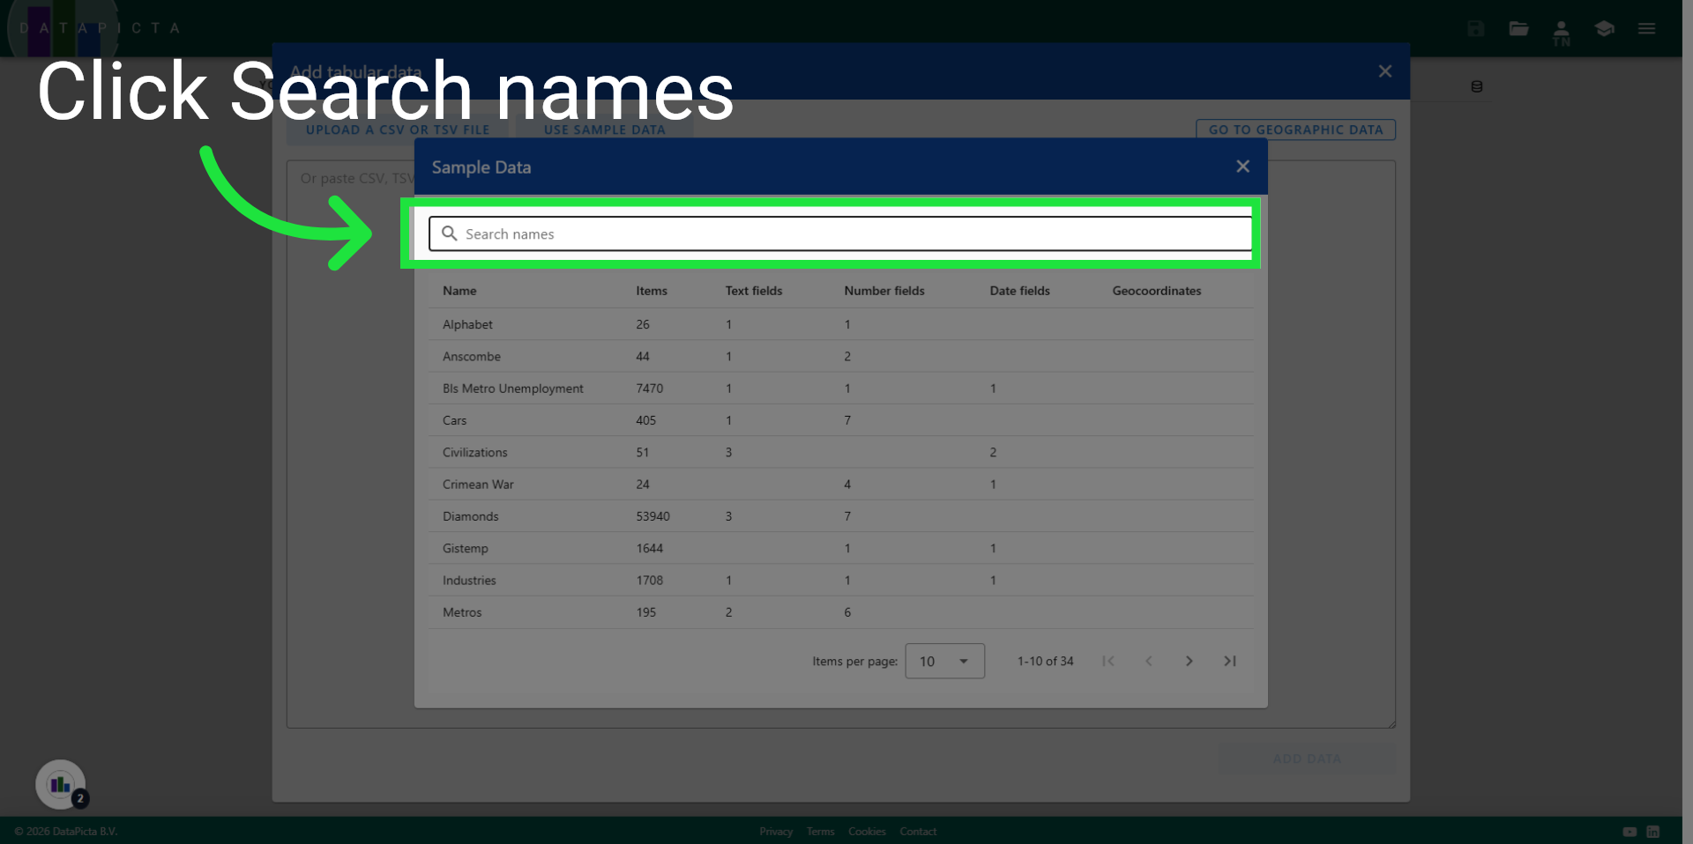Open the TN user account icon
The width and height of the screenshot is (1693, 844).
coord(1561,28)
